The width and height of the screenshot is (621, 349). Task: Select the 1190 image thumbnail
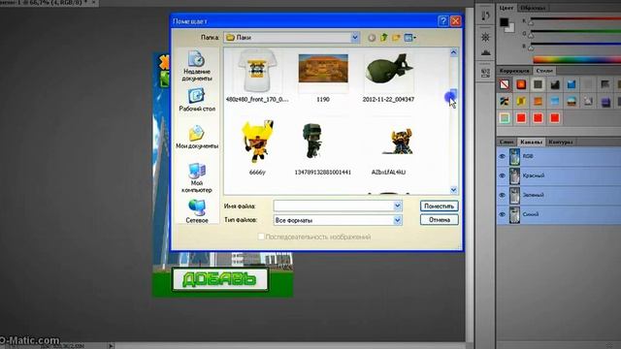[323, 69]
